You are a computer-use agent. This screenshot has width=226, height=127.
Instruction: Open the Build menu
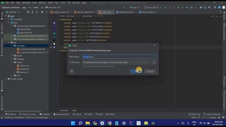50,3
